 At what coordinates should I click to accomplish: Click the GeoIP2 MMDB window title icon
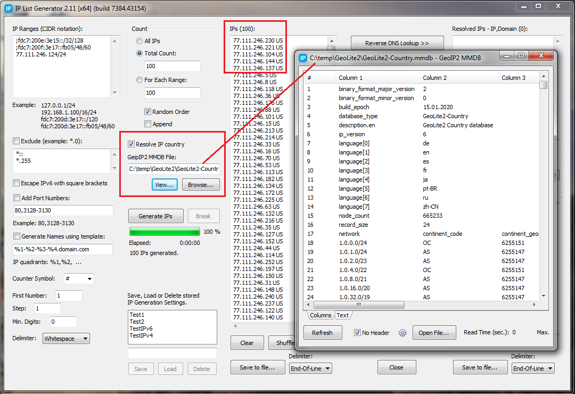click(x=303, y=58)
